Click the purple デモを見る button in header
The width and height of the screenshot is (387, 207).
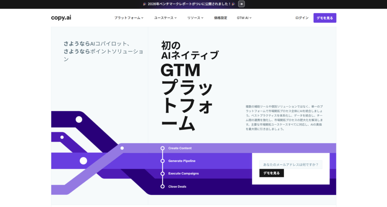click(x=325, y=18)
